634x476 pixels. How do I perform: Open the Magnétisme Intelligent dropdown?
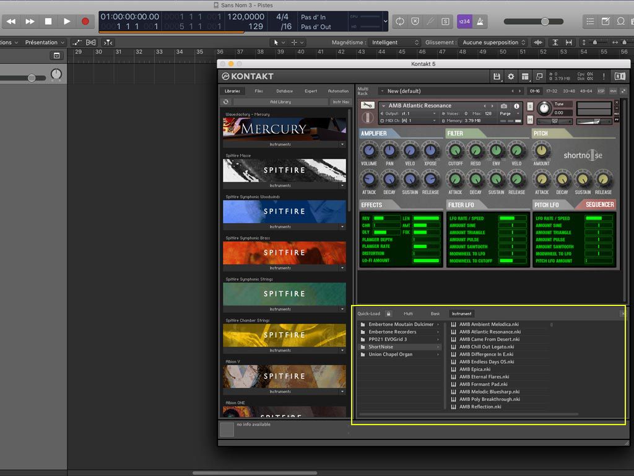pyautogui.click(x=394, y=42)
